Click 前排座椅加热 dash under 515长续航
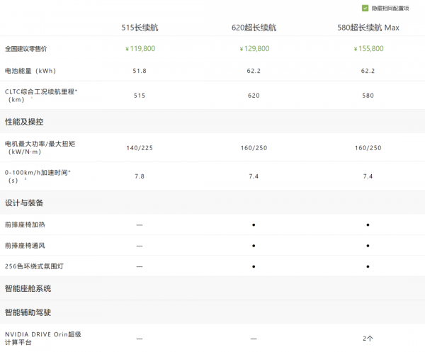Viewport: 425px width, 352px height. [x=140, y=225]
